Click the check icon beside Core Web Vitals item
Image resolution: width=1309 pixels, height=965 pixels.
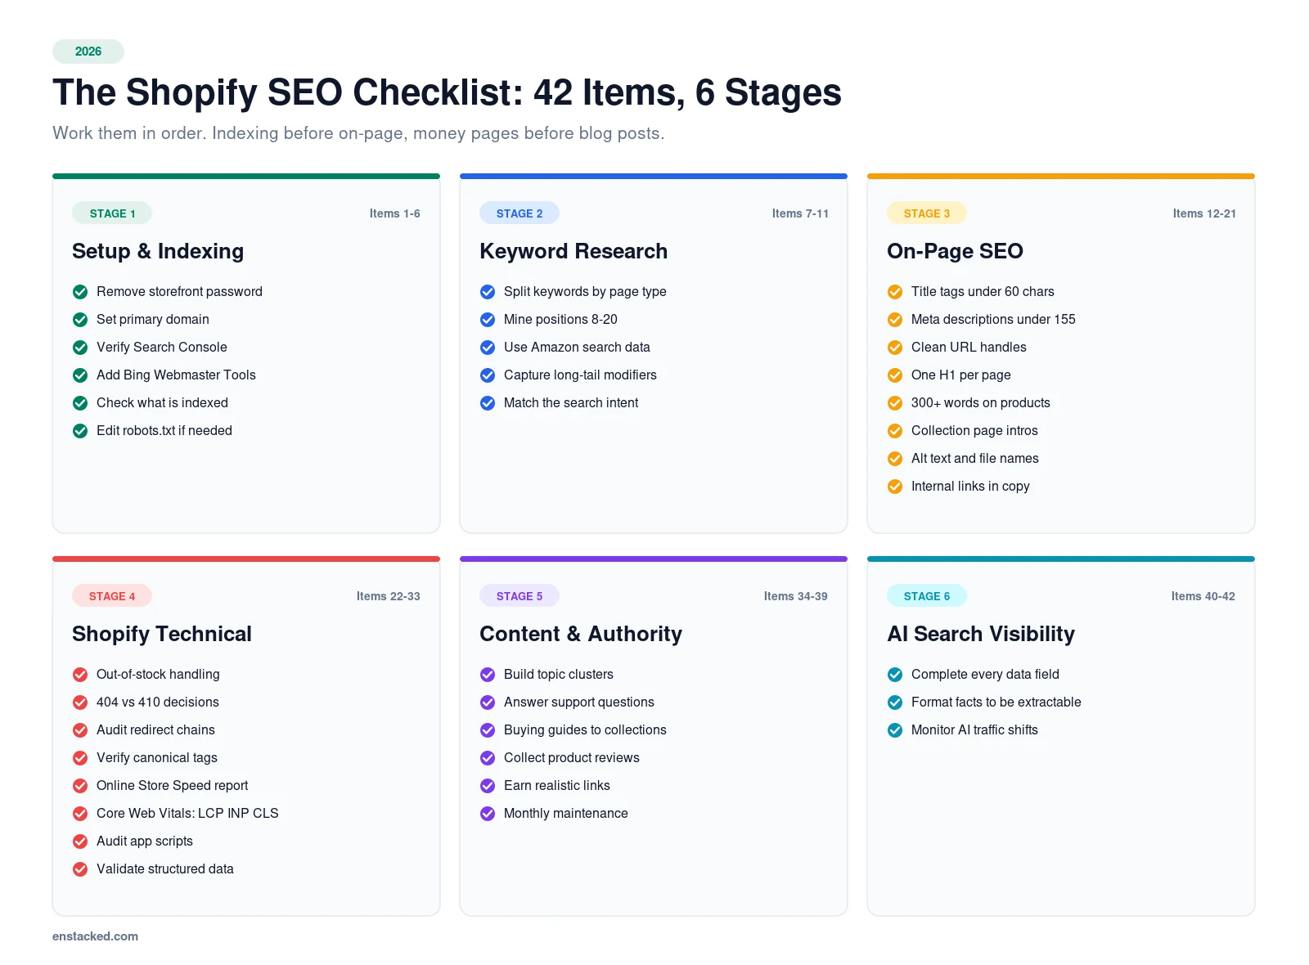[x=80, y=814]
